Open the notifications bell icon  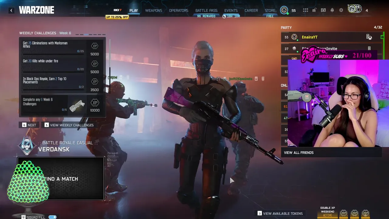332,10
